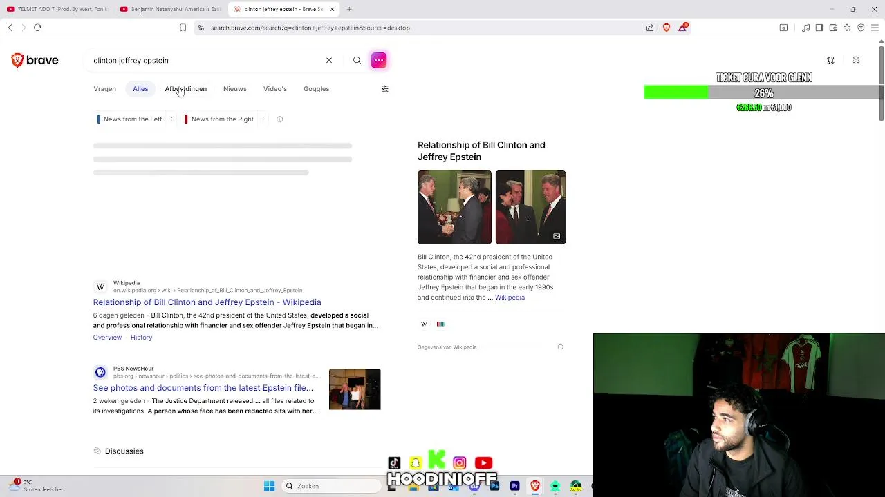The width and height of the screenshot is (885, 497).
Task: Click the page vertical scrollbar
Action: pyautogui.click(x=882, y=83)
